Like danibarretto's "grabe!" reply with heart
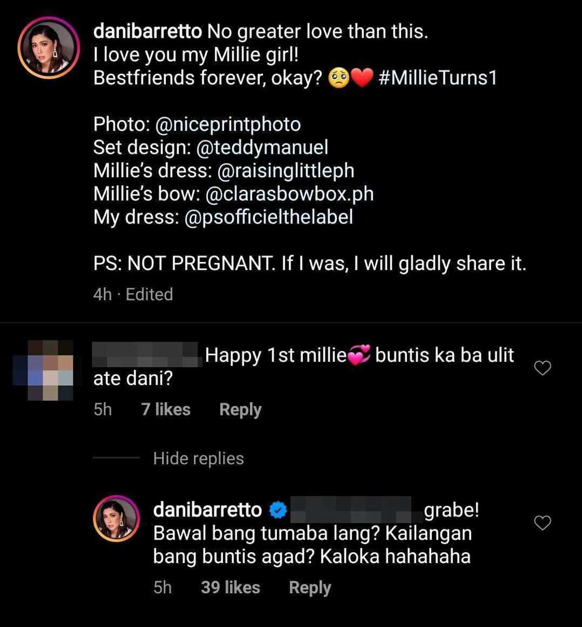Image resolution: width=582 pixels, height=627 pixels. (x=543, y=522)
